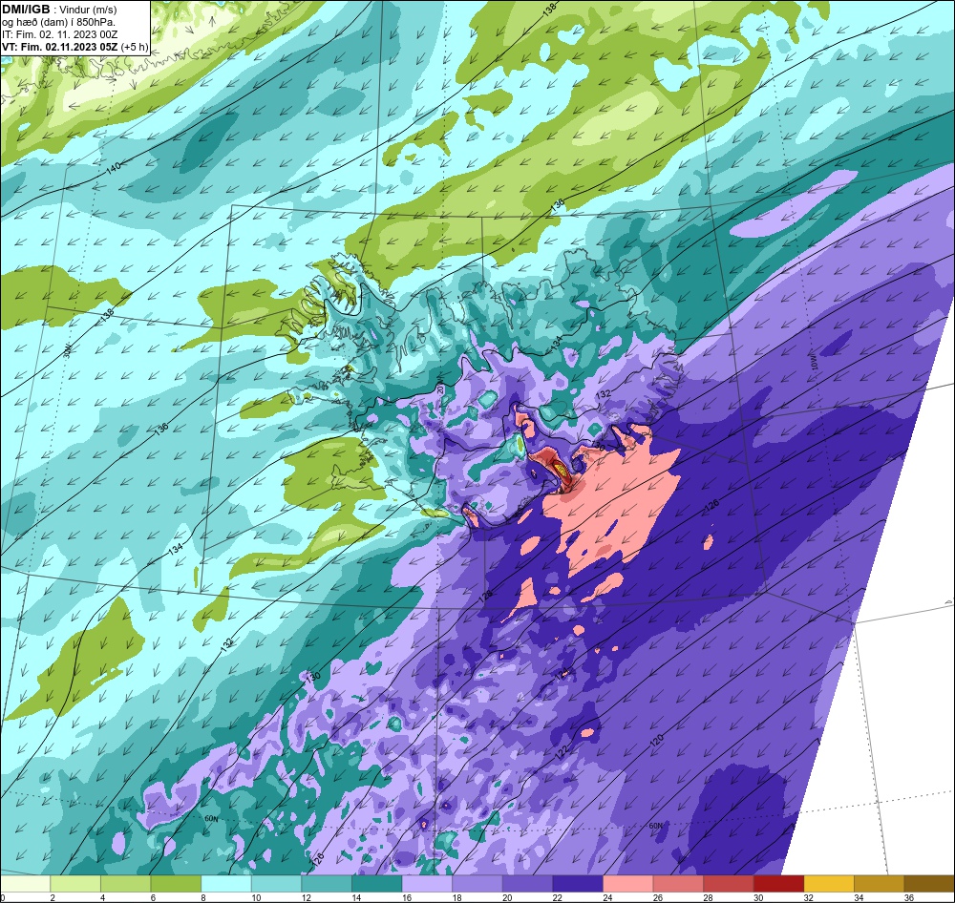This screenshot has width=955, height=903.
Task: Pick the 12–14 m/s teal legend swatch
Action: click(327, 884)
